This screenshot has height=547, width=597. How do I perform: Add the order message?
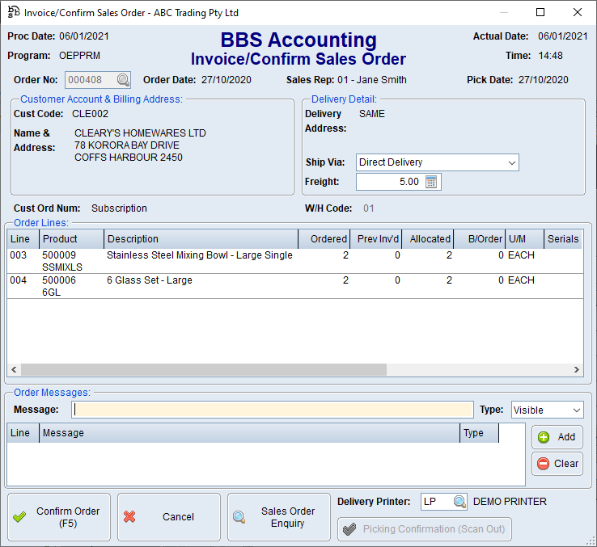pos(557,437)
